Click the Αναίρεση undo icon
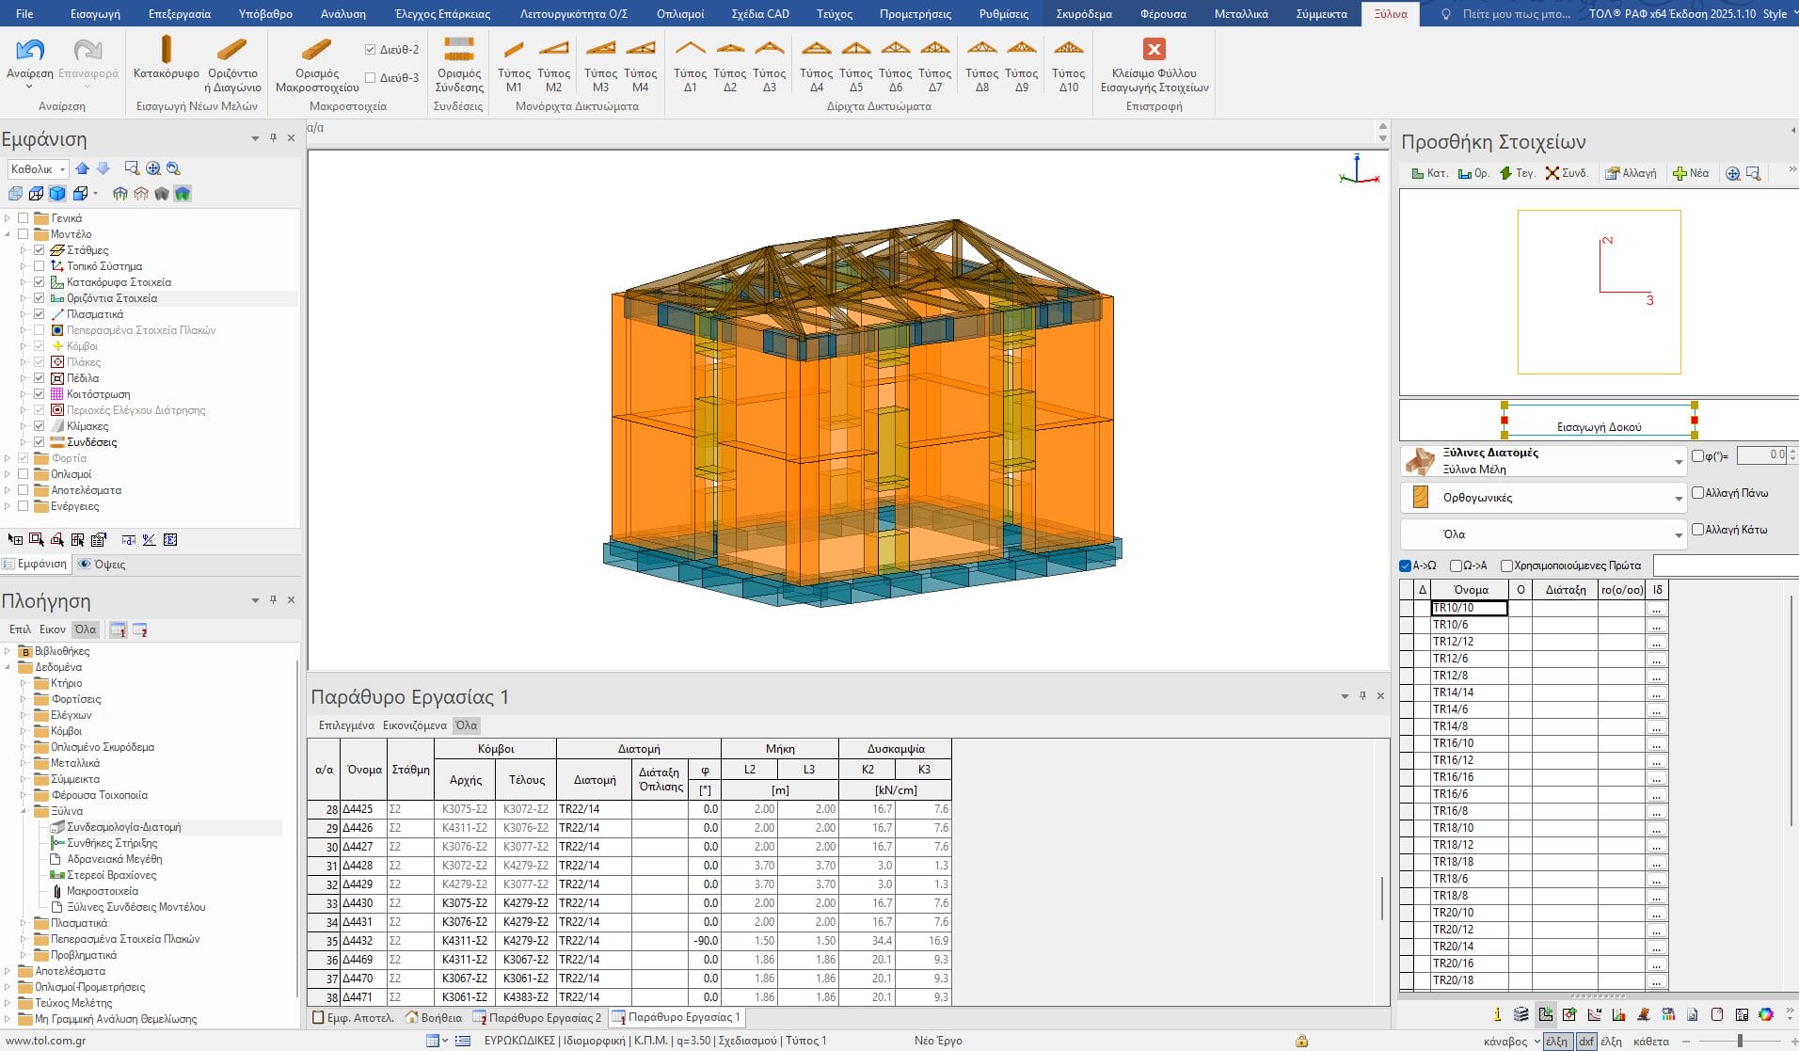The width and height of the screenshot is (1799, 1051). pos(30,52)
